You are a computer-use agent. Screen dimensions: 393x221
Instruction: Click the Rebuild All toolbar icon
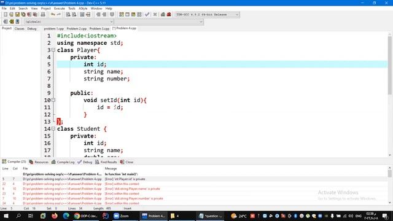139,15
